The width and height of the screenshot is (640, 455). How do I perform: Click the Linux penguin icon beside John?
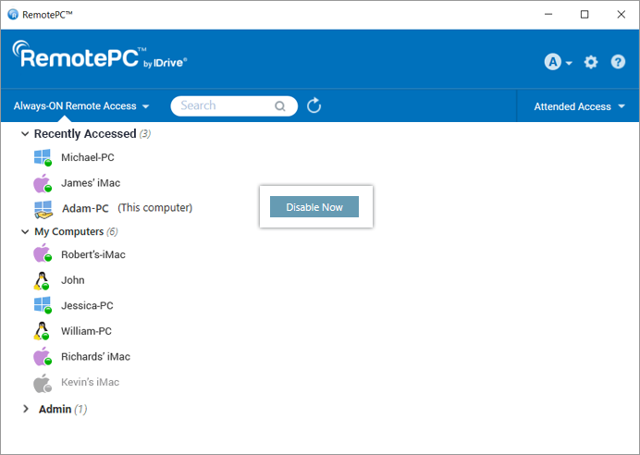(42, 281)
